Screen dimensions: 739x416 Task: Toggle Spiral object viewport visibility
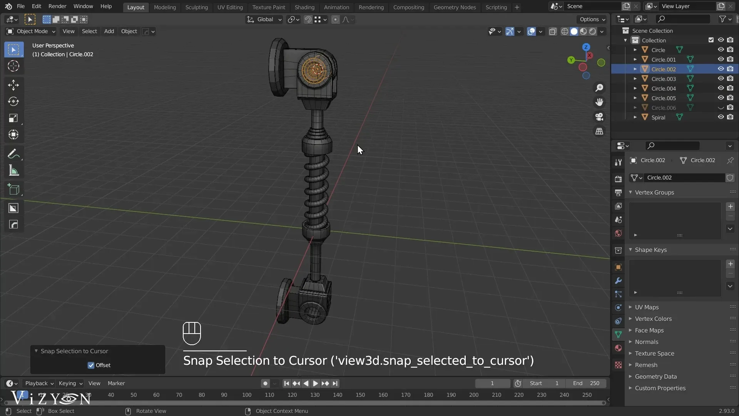[x=721, y=117]
